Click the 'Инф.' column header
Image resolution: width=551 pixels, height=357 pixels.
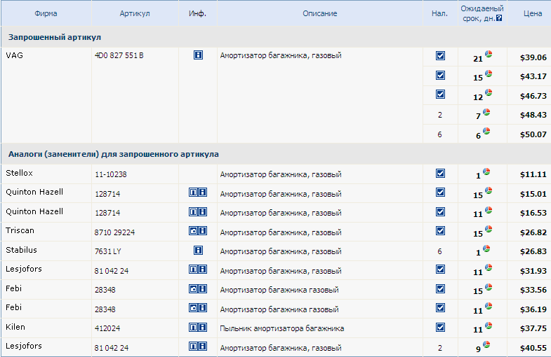[x=197, y=13]
